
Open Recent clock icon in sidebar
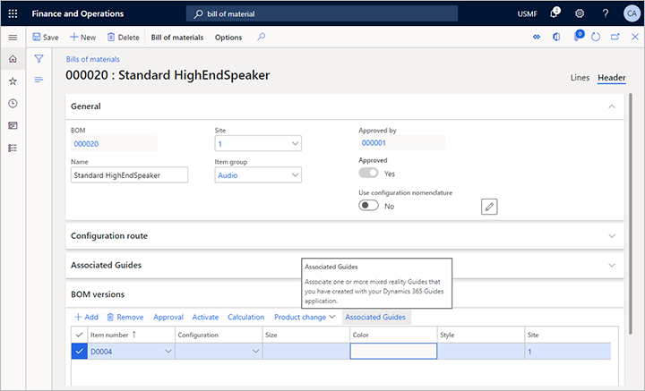(13, 104)
